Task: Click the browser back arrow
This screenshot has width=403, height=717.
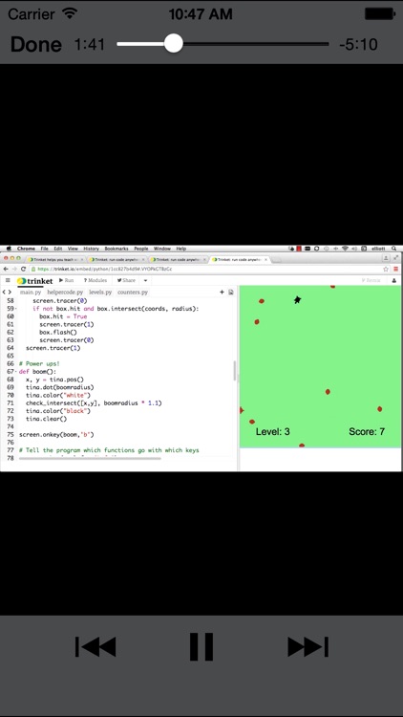Action: coord(6,269)
